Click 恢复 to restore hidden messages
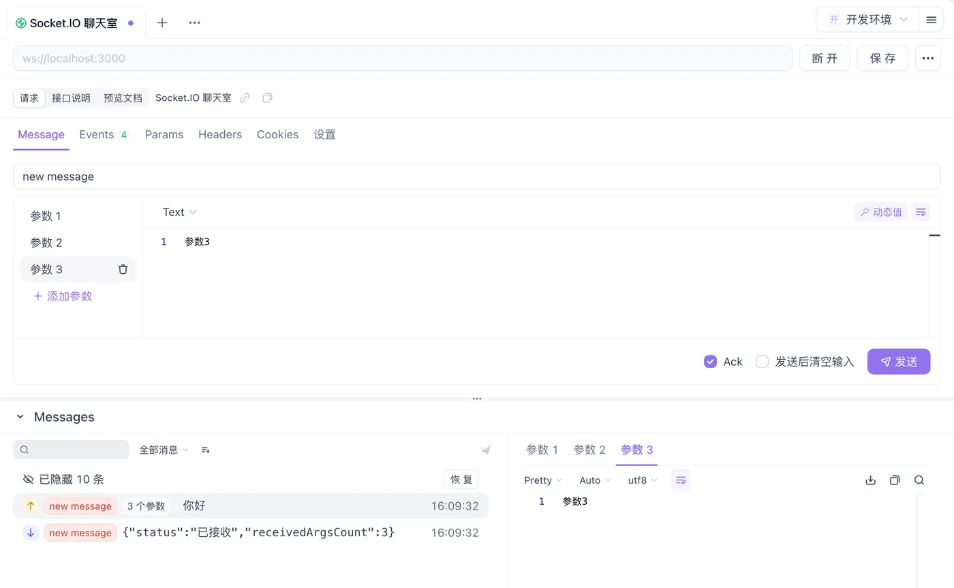The width and height of the screenshot is (954, 588). [461, 479]
